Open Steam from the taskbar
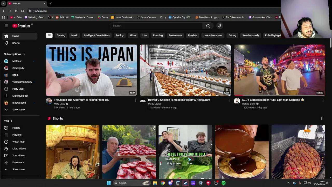The height and width of the screenshot is (187, 332). click(185, 183)
